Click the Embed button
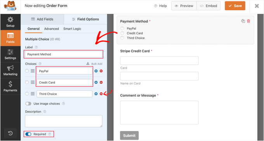The image size is (264, 141). [208, 6]
